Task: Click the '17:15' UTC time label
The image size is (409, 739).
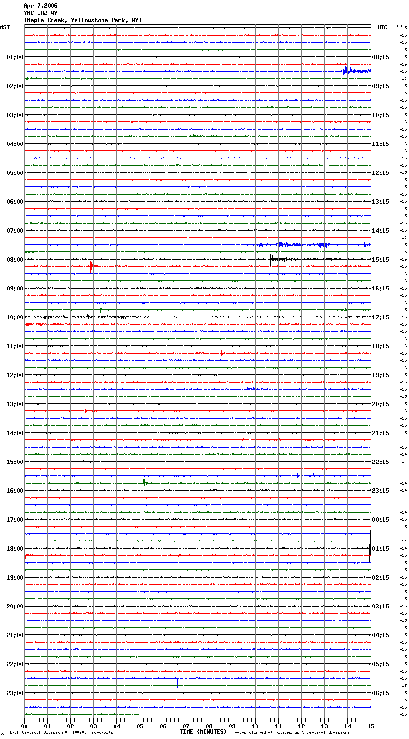Action: [x=381, y=317]
